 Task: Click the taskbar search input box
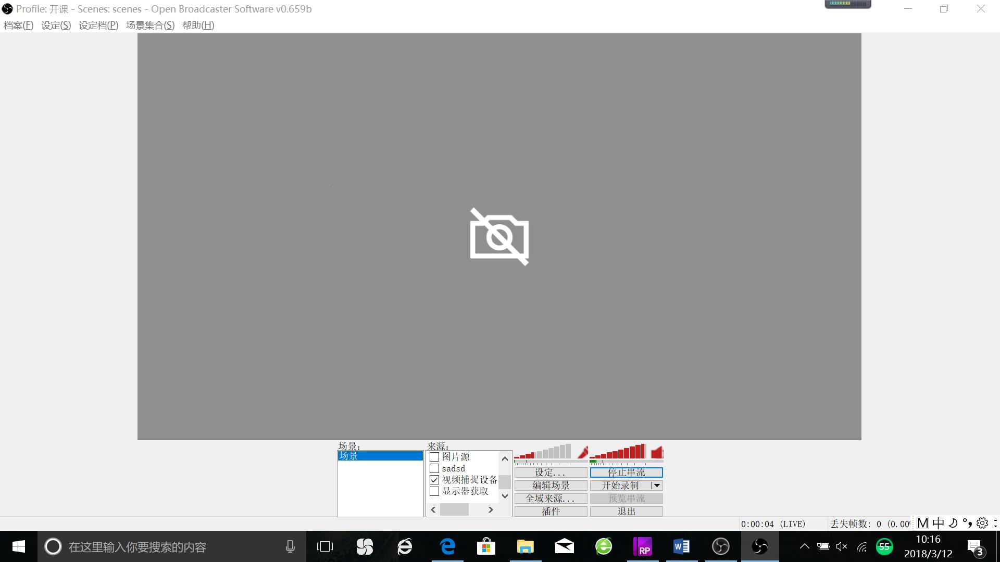[172, 546]
